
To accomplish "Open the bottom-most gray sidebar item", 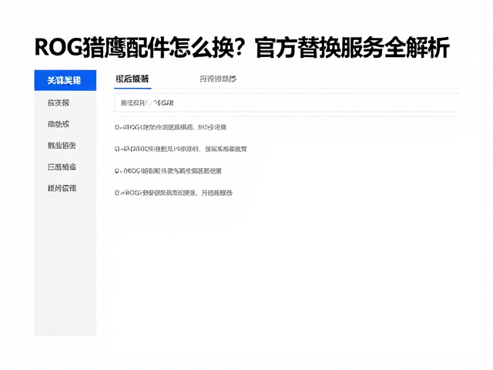I will pyautogui.click(x=62, y=188).
